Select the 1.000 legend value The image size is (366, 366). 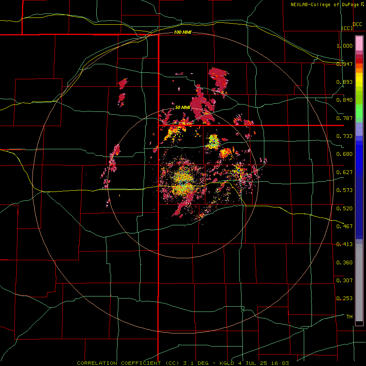tap(344, 46)
